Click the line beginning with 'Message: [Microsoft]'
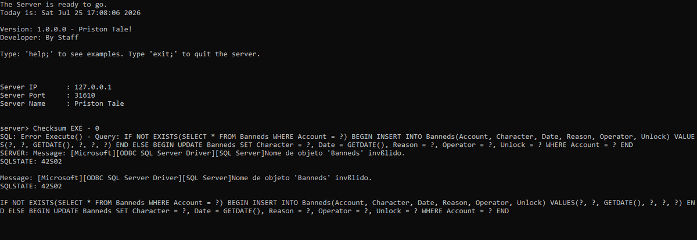The width and height of the screenshot is (697, 240). point(186,178)
